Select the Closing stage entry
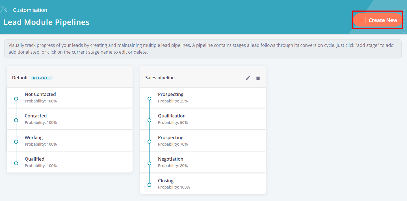The width and height of the screenshot is (407, 201). [x=166, y=180]
